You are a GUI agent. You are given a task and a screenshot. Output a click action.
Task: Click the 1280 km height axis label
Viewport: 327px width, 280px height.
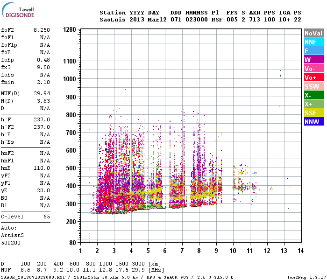click(70, 29)
